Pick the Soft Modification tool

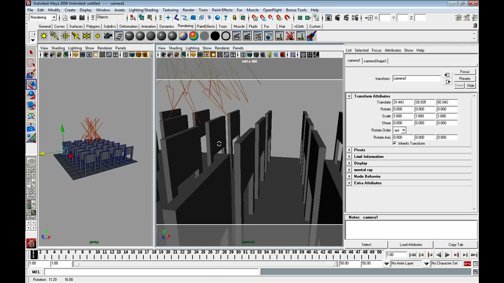click(x=31, y=127)
